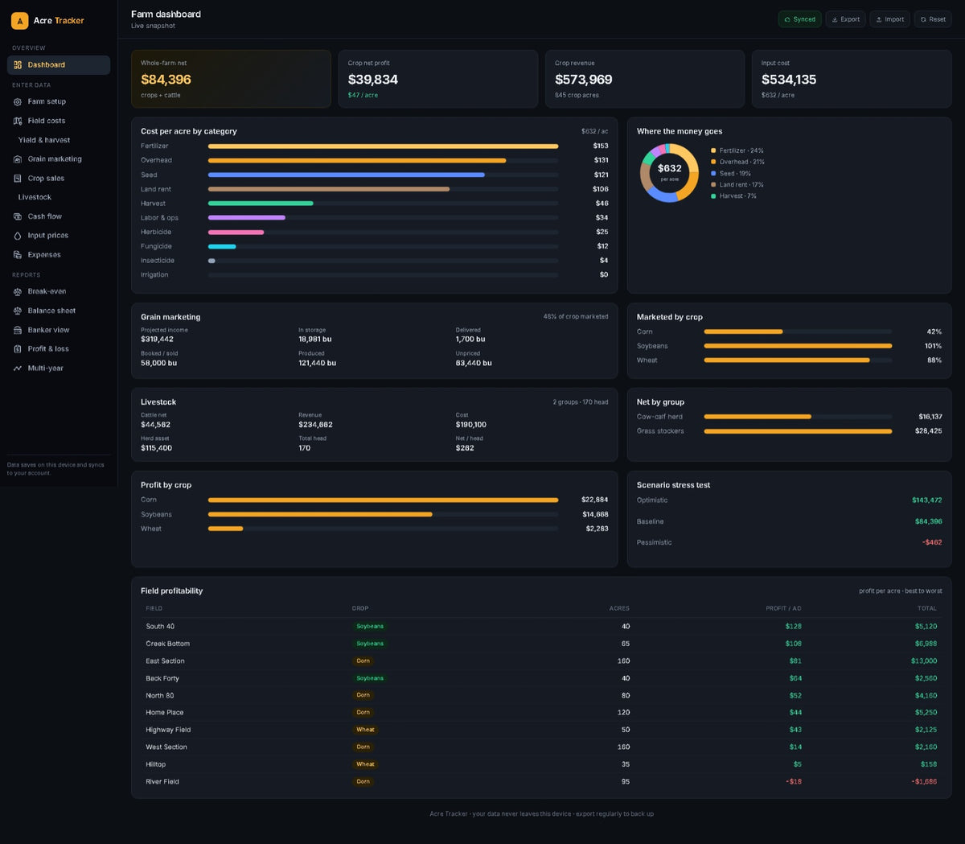Click 'profit per acre · best to worst' label

[901, 591]
